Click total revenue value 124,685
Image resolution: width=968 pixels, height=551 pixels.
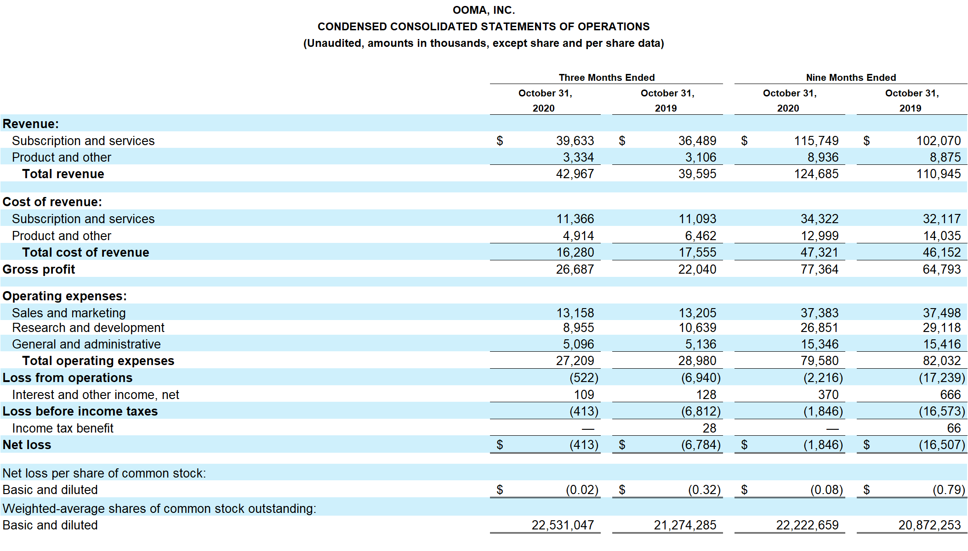point(816,174)
